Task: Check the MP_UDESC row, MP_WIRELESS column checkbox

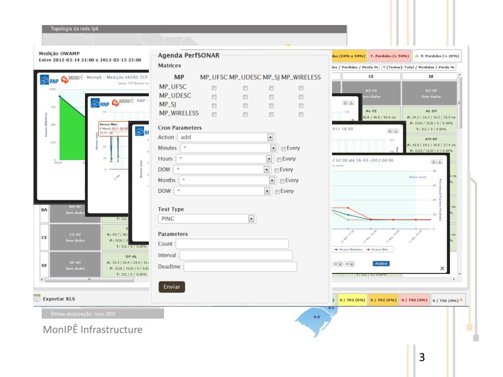Action: (301, 97)
